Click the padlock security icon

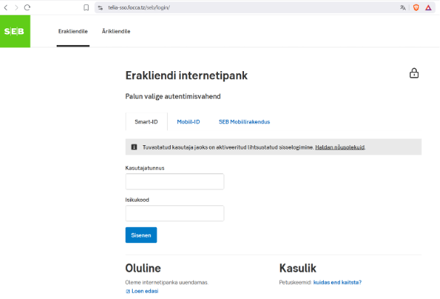pyautogui.click(x=414, y=73)
